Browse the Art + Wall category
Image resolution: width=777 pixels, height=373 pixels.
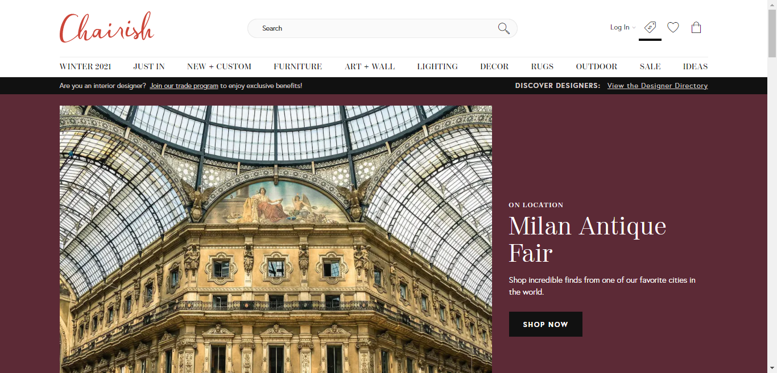coord(370,66)
